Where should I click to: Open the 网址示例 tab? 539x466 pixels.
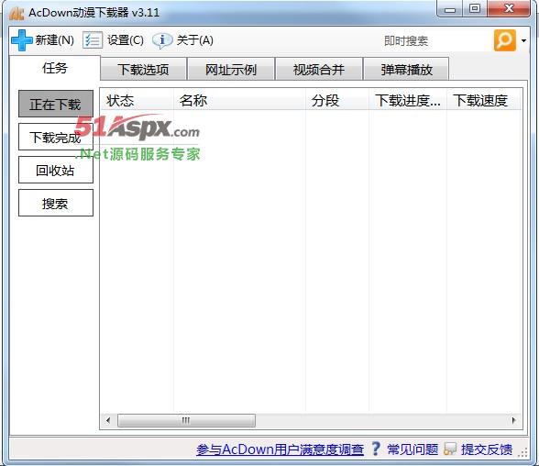point(231,70)
